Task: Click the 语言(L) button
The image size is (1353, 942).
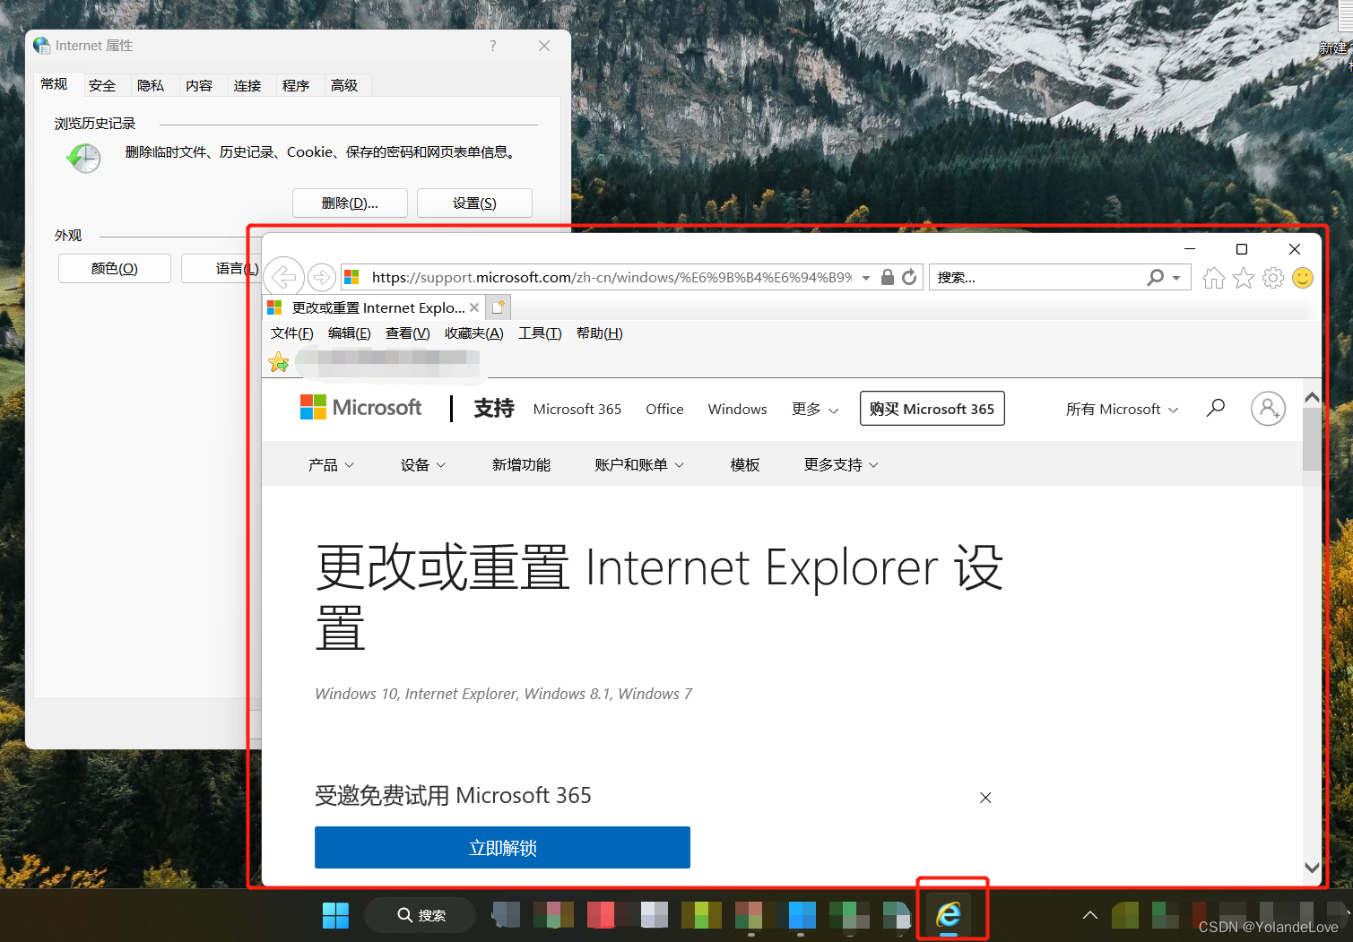Action: [221, 268]
